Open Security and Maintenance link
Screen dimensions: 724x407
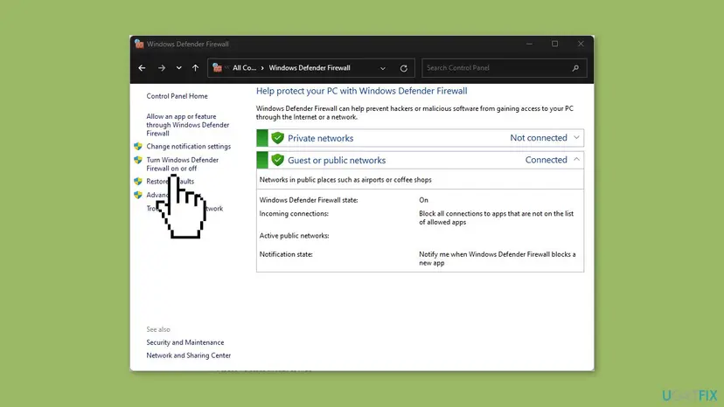(x=185, y=342)
